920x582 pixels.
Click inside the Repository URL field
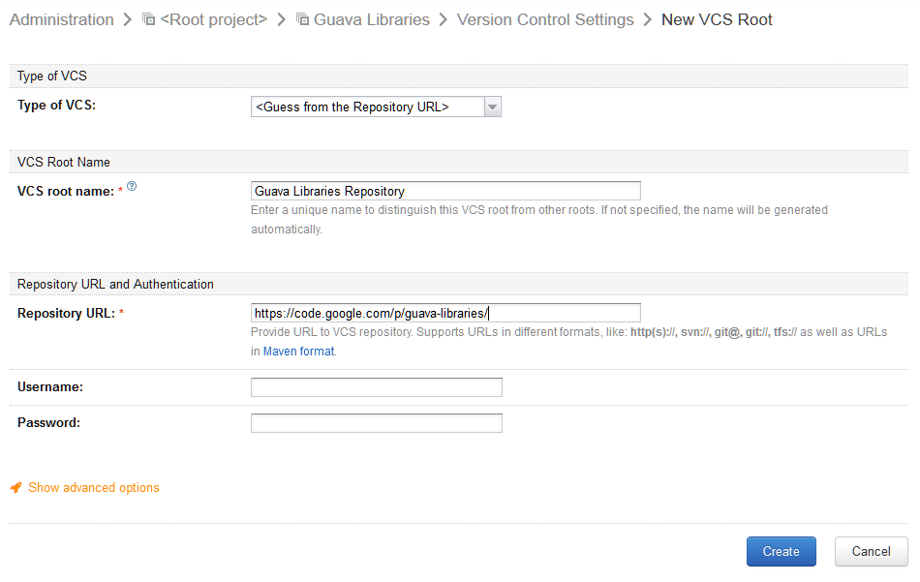coord(445,313)
